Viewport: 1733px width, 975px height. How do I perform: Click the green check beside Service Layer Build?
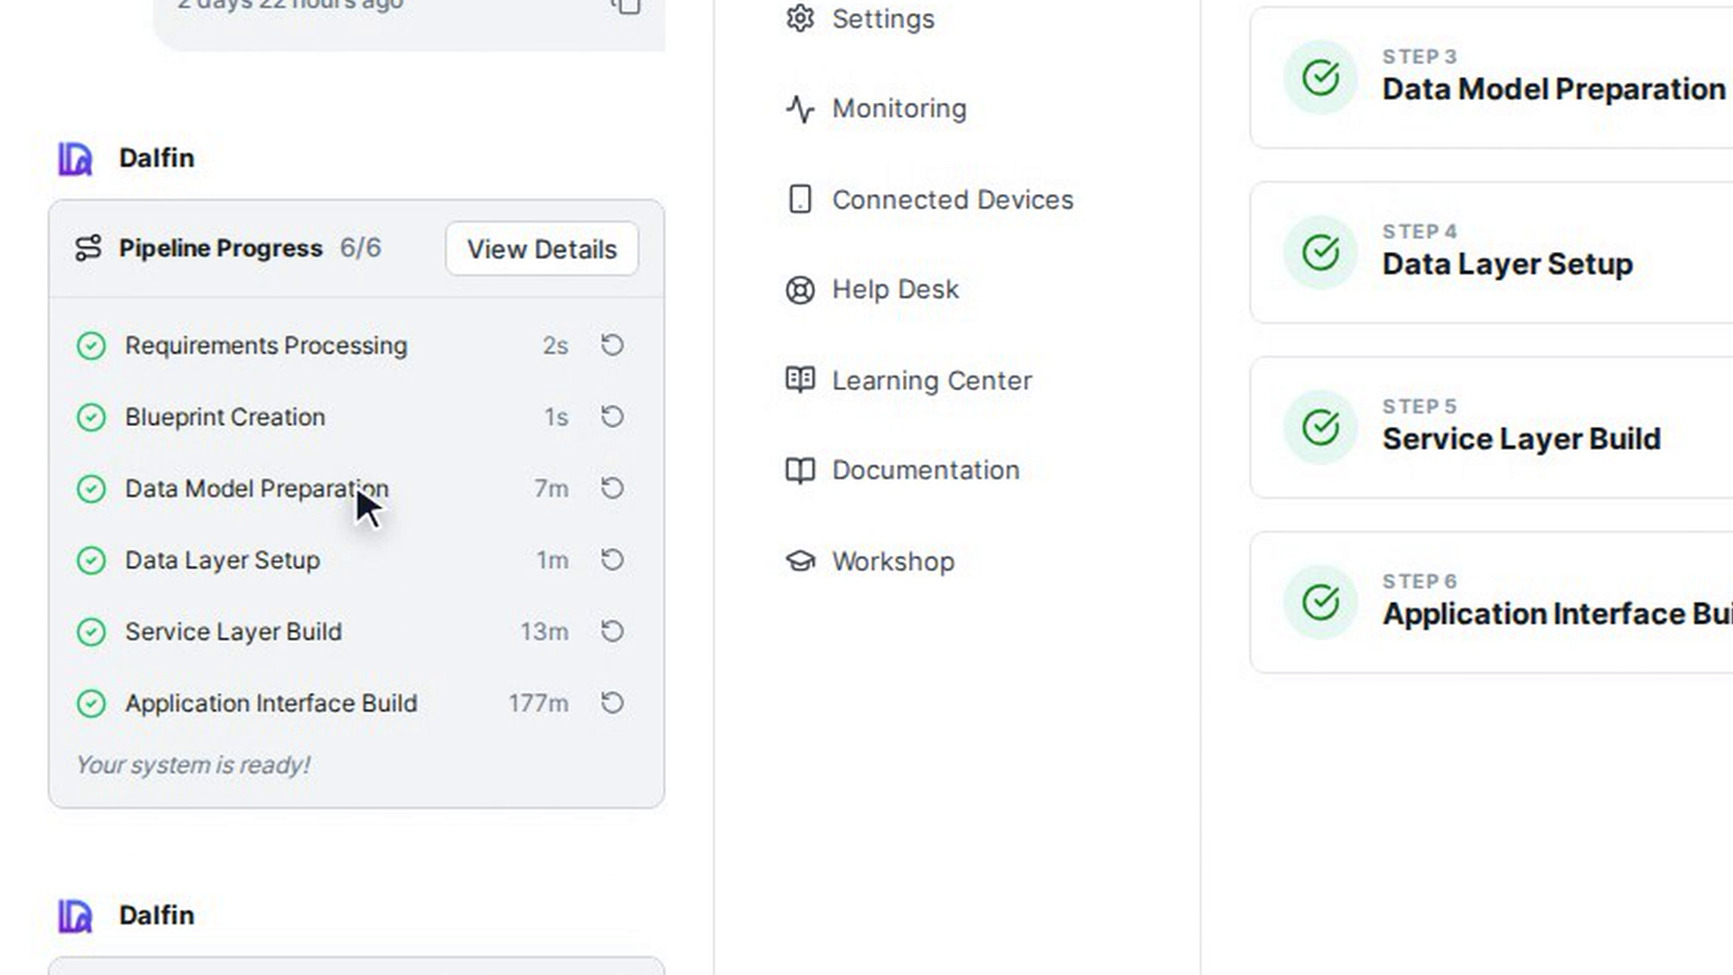(x=91, y=631)
